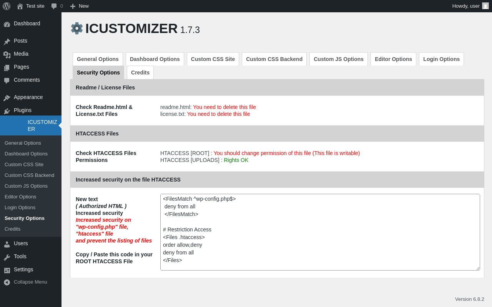Screen dimensions: 492x307
Task: Click the home icon beside Test site
Action: 20,6
